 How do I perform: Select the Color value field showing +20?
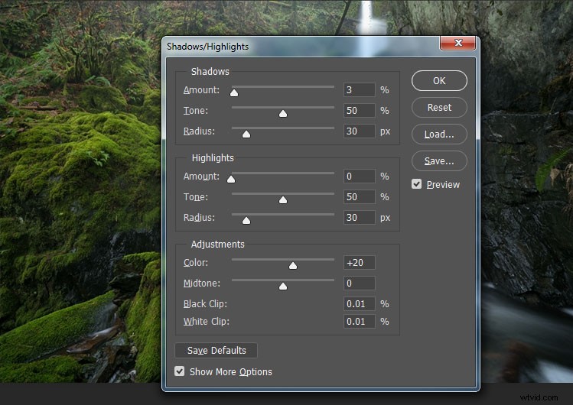359,263
